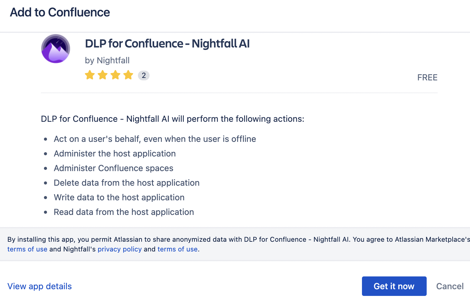Viewport: 470px width, 302px height.
Task: Open Atlassian Marketplace's terms of use link
Action: 27,249
